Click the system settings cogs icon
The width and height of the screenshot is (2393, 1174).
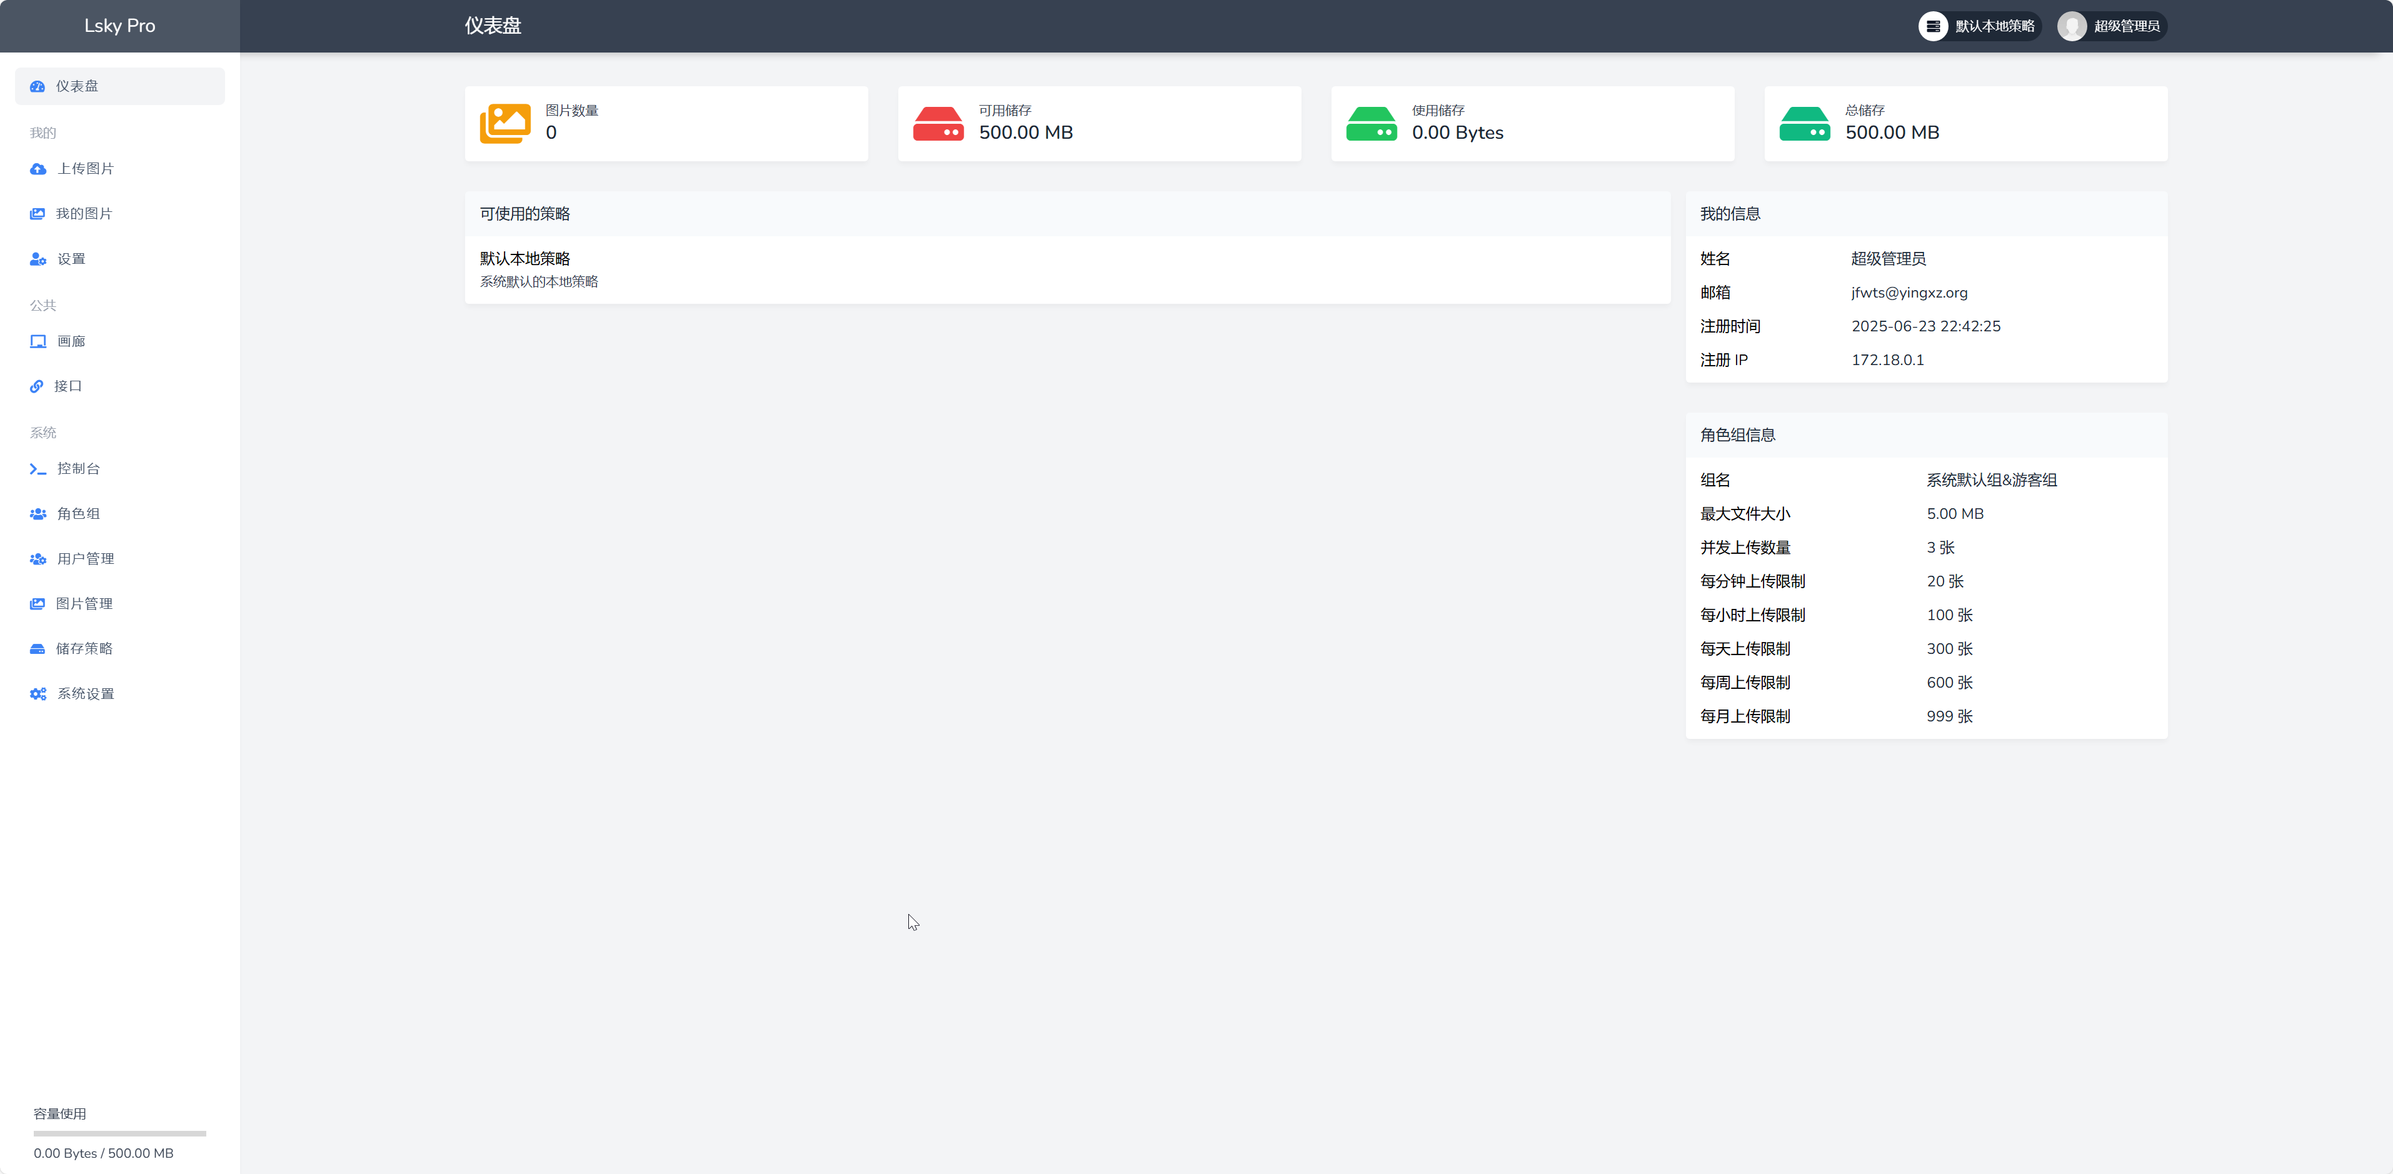coord(38,694)
